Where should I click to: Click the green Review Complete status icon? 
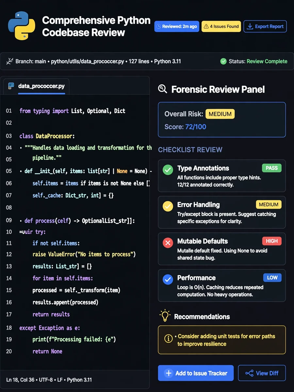click(x=223, y=61)
